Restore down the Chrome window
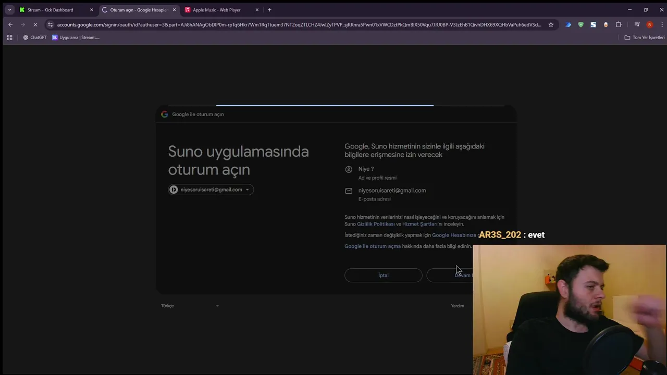The image size is (667, 375). [x=646, y=9]
